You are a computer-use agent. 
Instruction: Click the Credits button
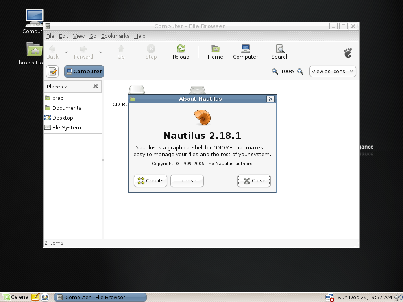pos(151,181)
